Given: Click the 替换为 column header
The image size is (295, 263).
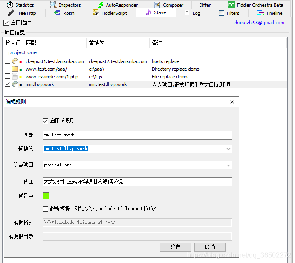Looking at the screenshot, I should click(x=118, y=43).
